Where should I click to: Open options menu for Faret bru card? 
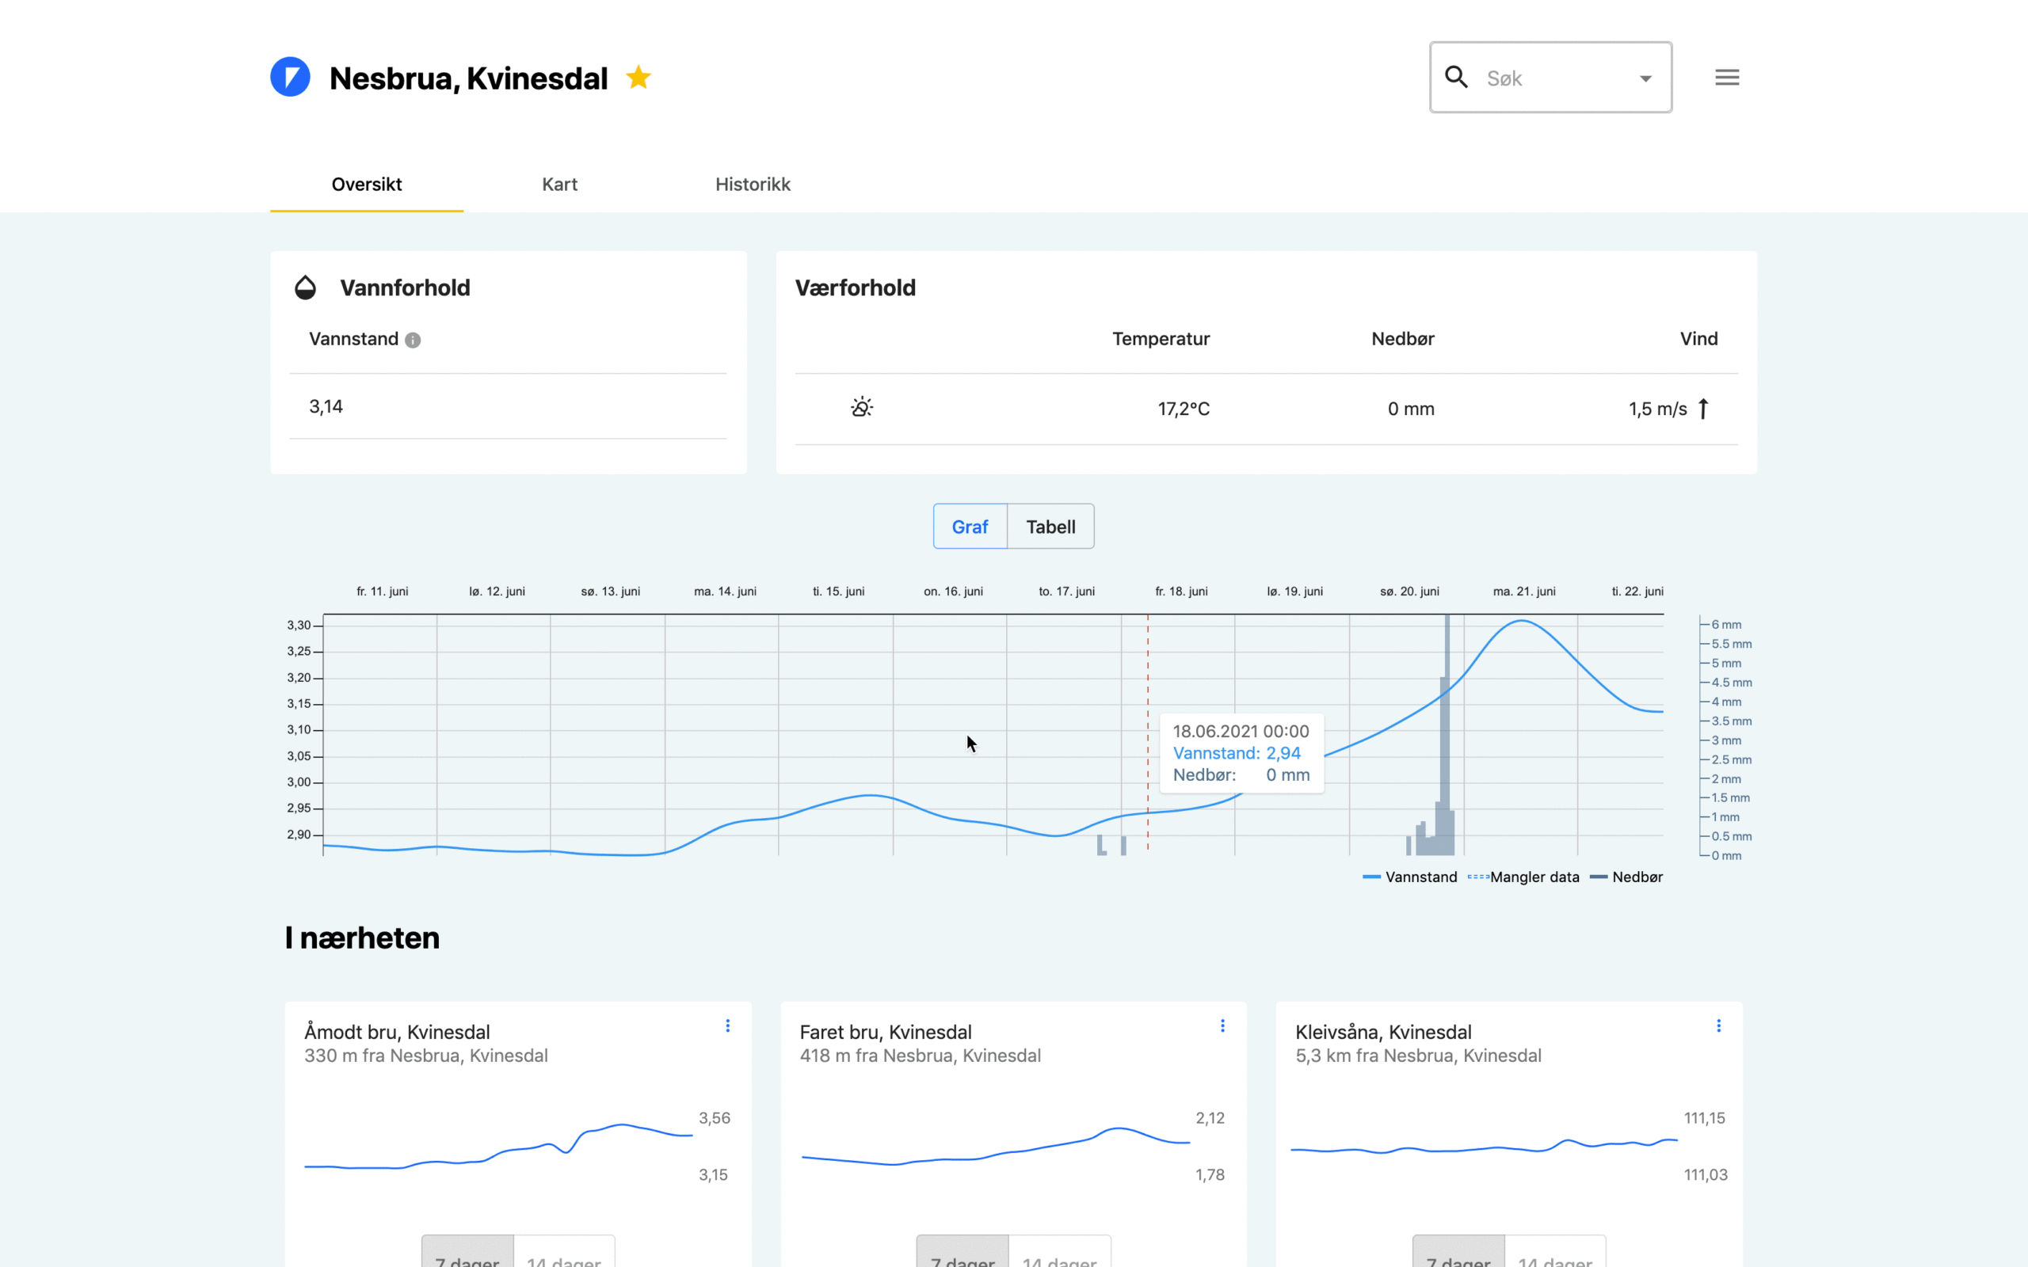pyautogui.click(x=1222, y=1025)
